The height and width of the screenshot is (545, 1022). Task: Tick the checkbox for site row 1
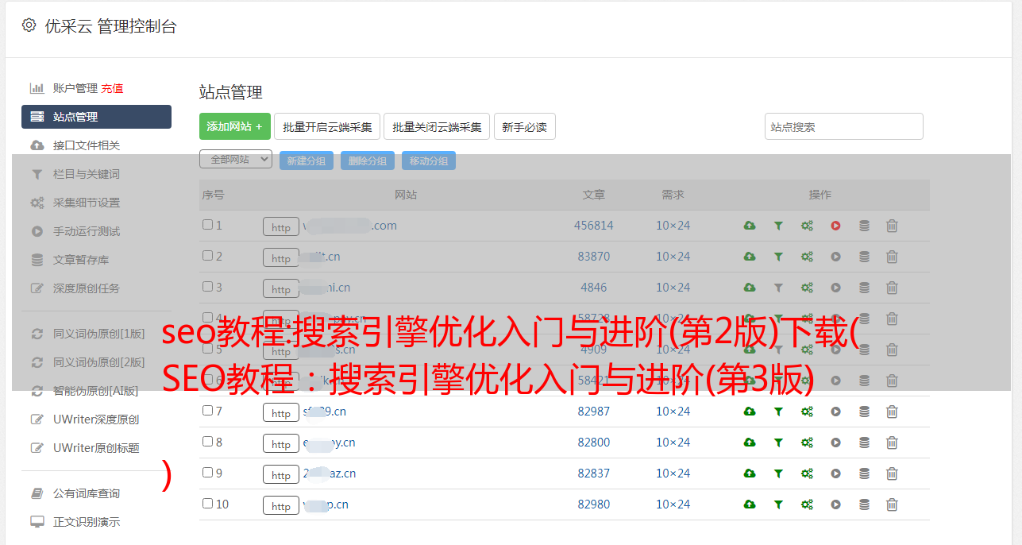click(x=207, y=225)
